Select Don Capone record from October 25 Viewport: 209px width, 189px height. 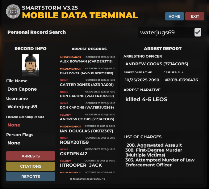pyautogui.click(x=87, y=105)
